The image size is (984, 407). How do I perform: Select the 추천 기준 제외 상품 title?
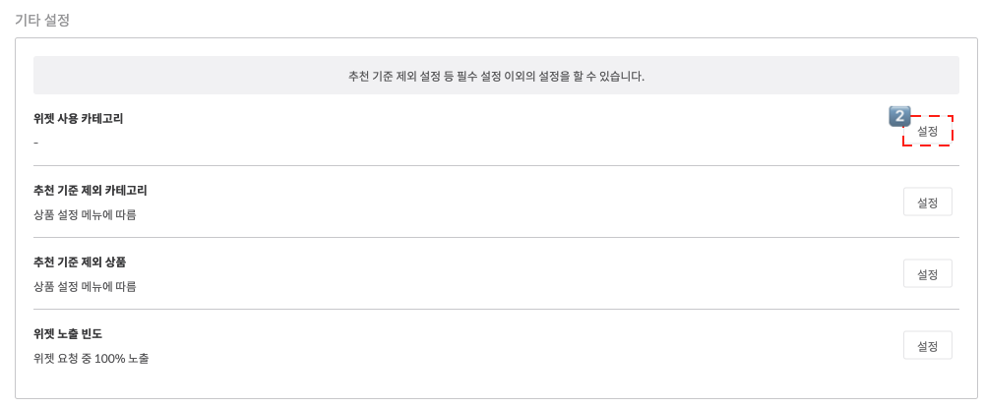[x=80, y=262]
